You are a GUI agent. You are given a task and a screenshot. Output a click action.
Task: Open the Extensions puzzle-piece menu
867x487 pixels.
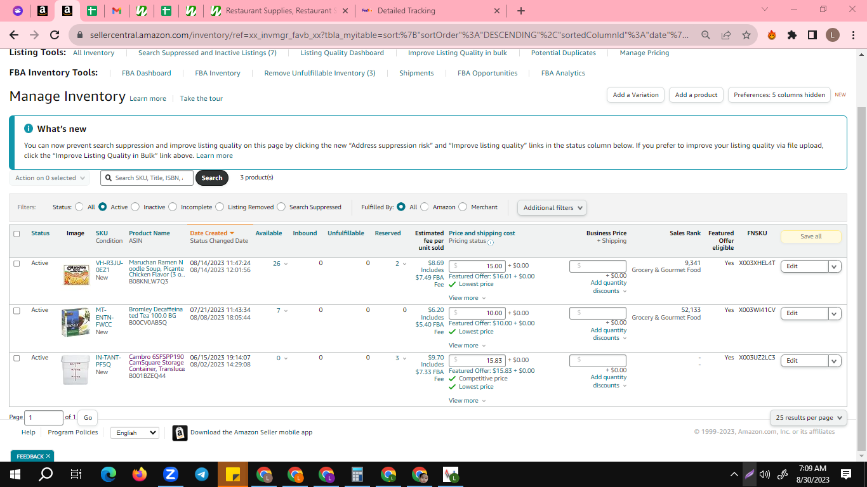(792, 36)
